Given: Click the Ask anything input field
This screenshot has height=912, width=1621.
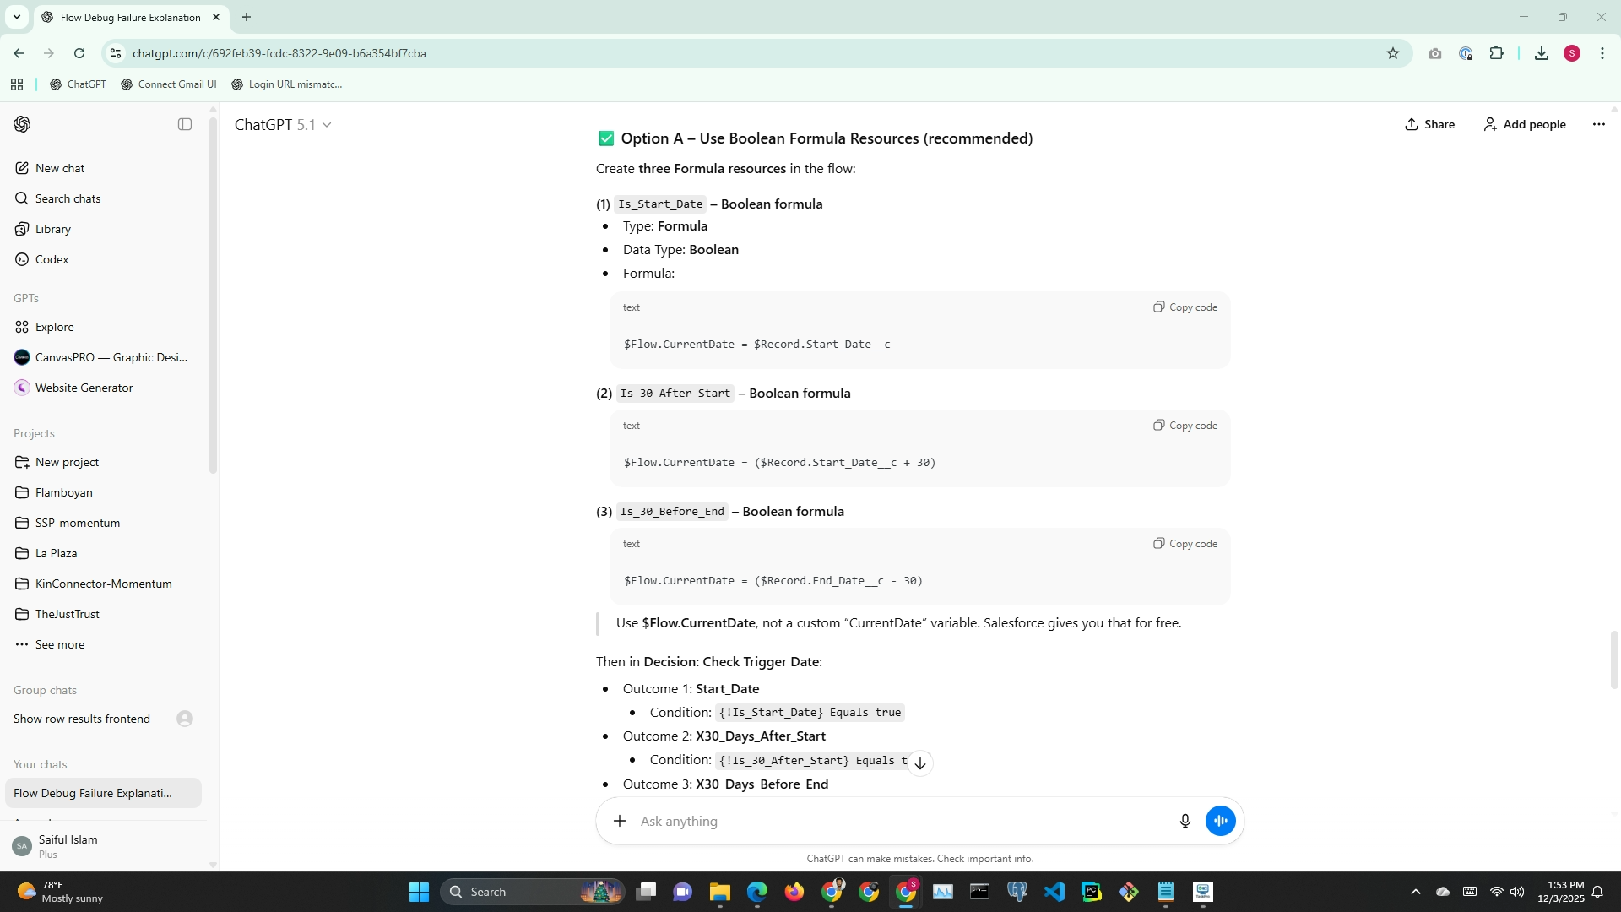Looking at the screenshot, I should click(x=895, y=821).
